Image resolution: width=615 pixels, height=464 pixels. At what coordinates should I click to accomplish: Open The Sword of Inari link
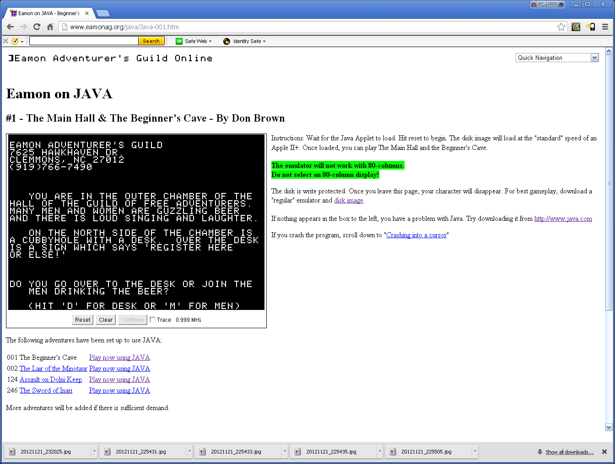click(46, 390)
